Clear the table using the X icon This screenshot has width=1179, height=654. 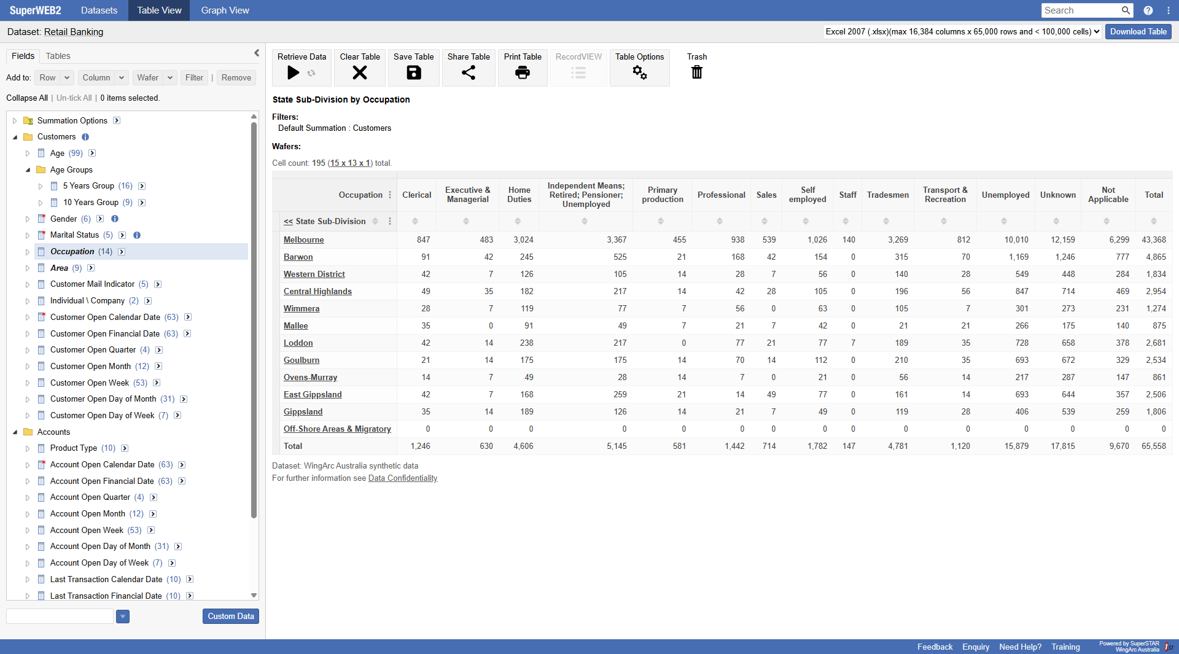[x=359, y=72]
